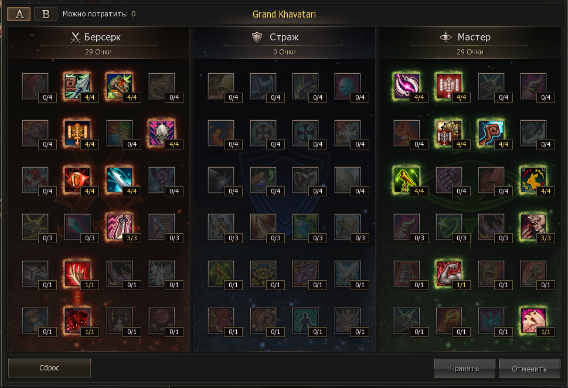Select the pink skull skill icon in Берсерк
Image resolution: width=568 pixels, height=388 pixels.
click(162, 132)
